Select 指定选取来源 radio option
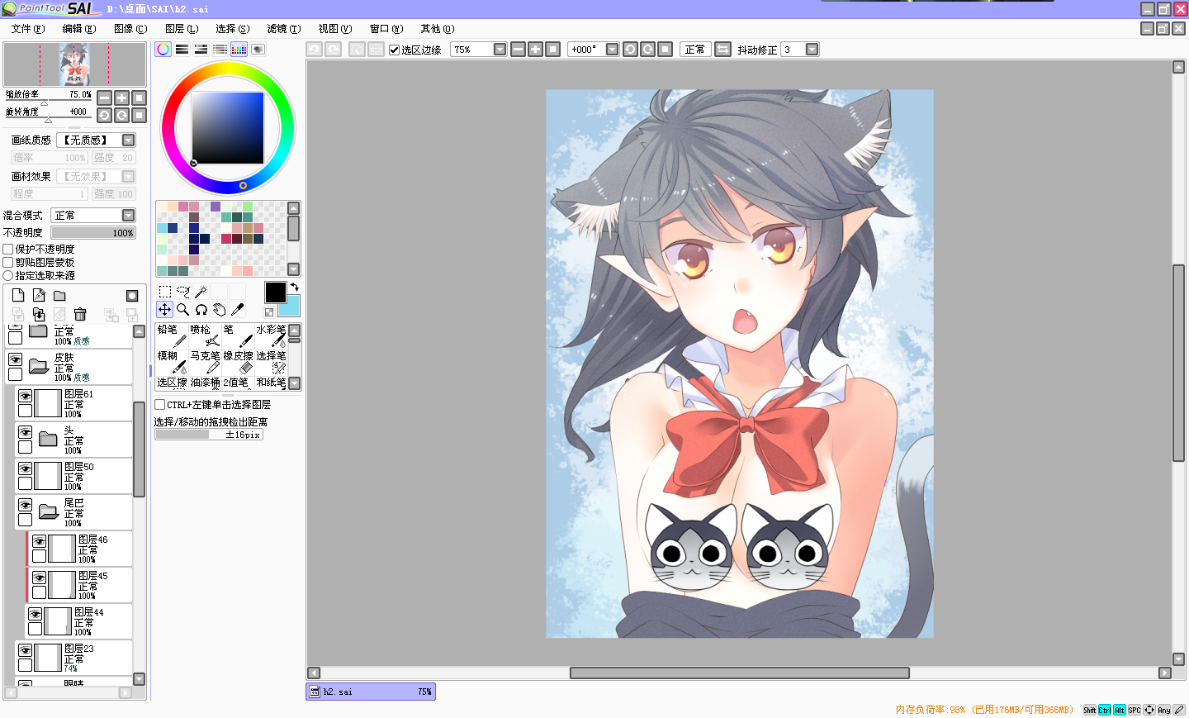The width and height of the screenshot is (1189, 718). (x=8, y=275)
